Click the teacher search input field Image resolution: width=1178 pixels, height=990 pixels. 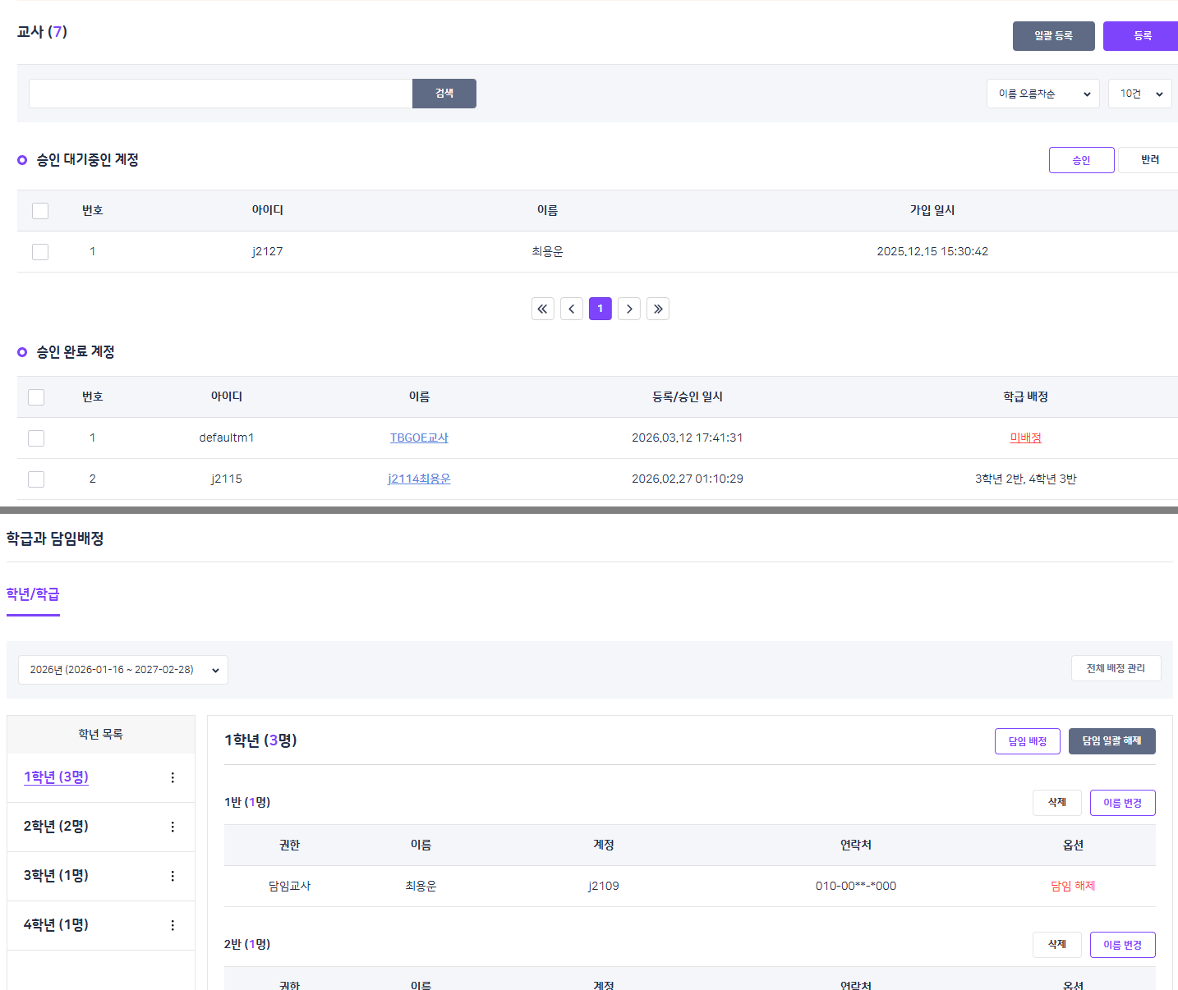coord(220,94)
